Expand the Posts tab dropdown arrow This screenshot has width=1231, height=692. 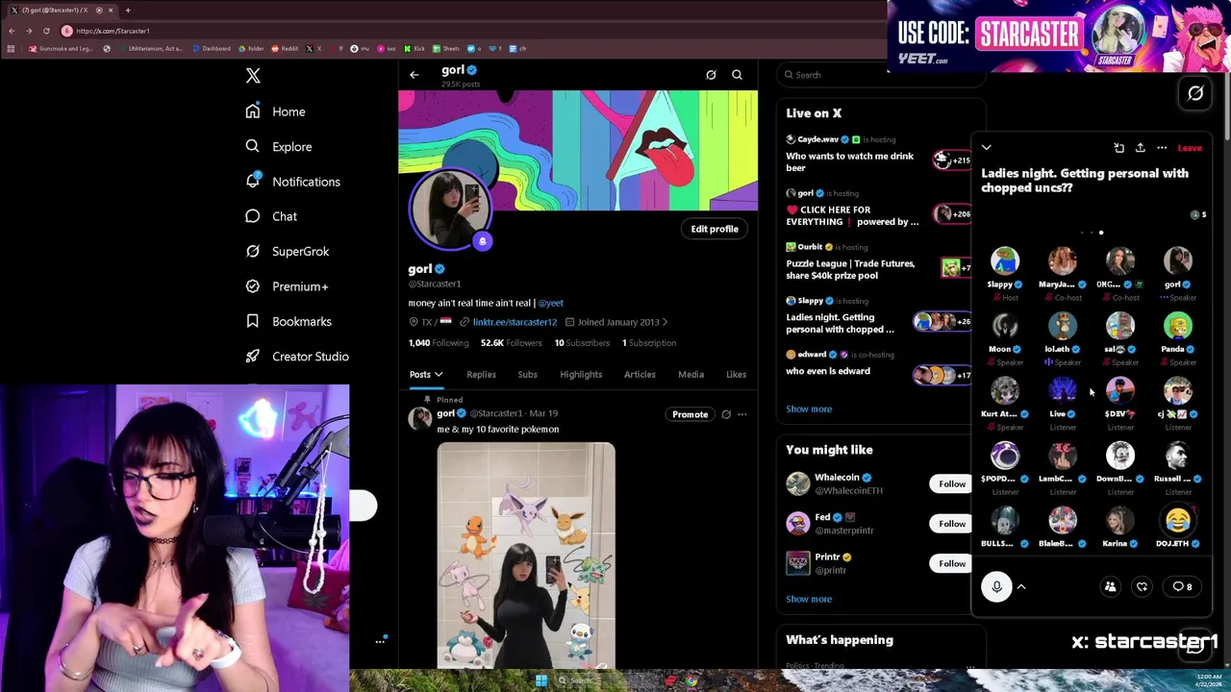pyautogui.click(x=439, y=375)
